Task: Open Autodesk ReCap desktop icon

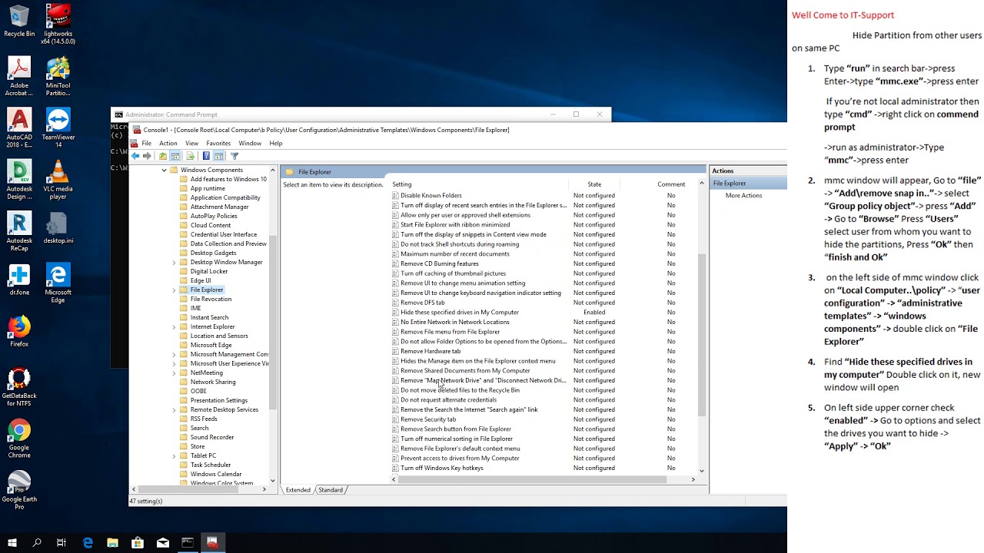Action: (x=19, y=230)
